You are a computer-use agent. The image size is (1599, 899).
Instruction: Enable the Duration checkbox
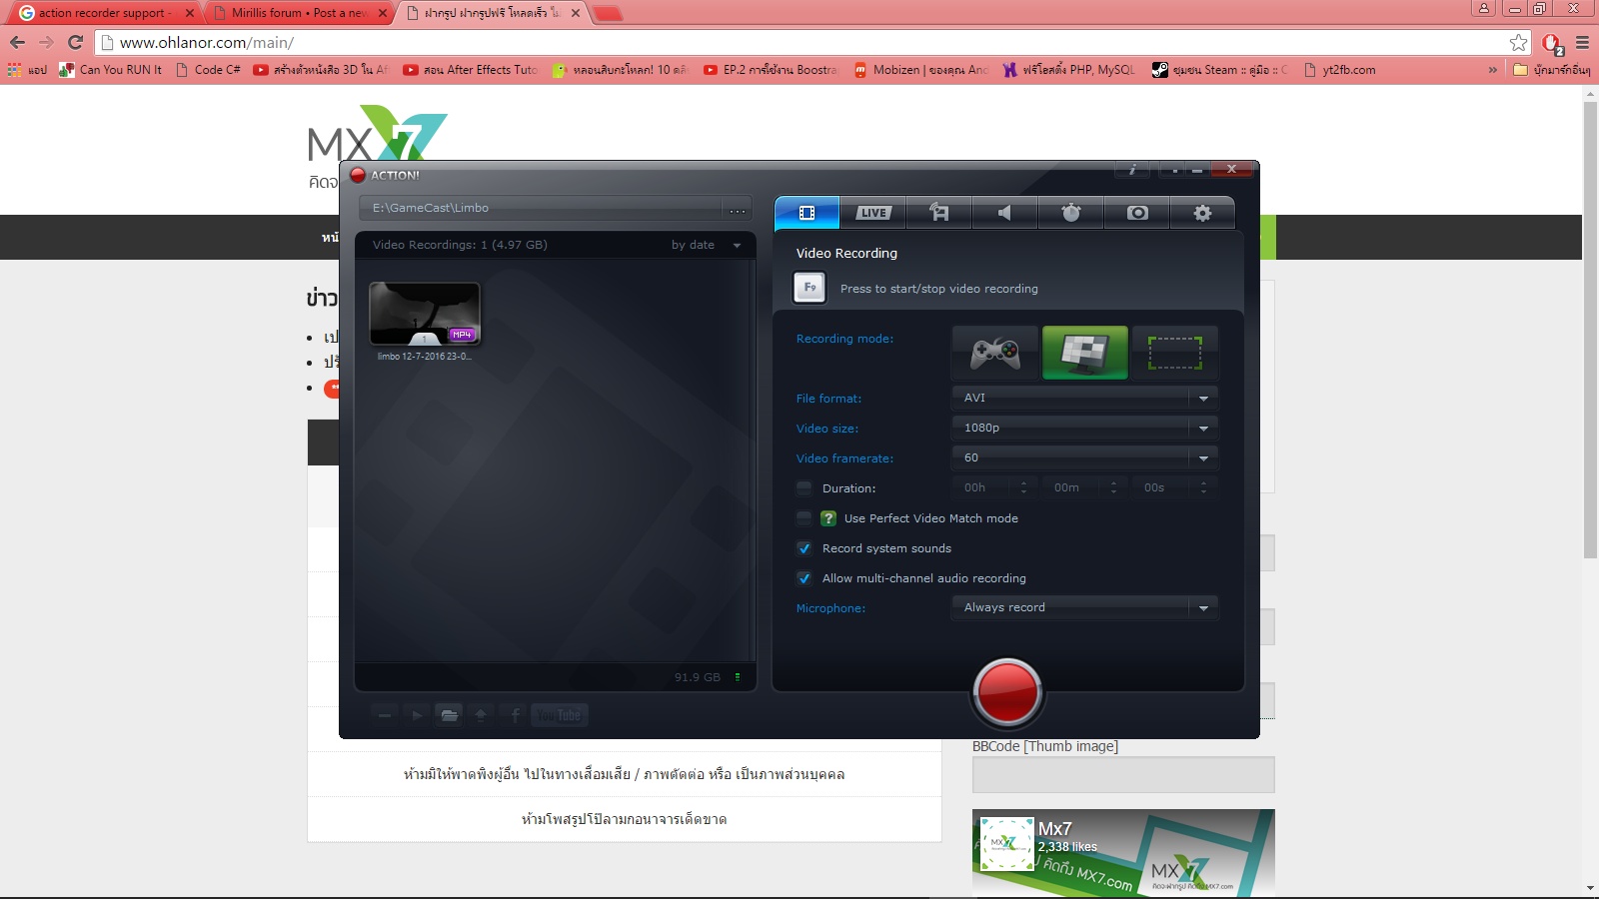803,488
